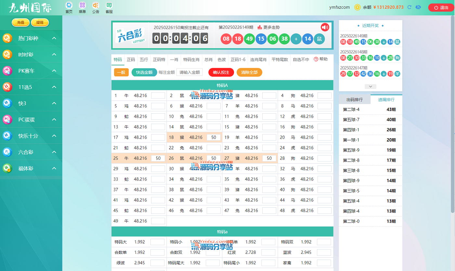Collapse the 热门彩种 sidebar category
Image resolution: width=455 pixels, height=271 pixels.
54,38
